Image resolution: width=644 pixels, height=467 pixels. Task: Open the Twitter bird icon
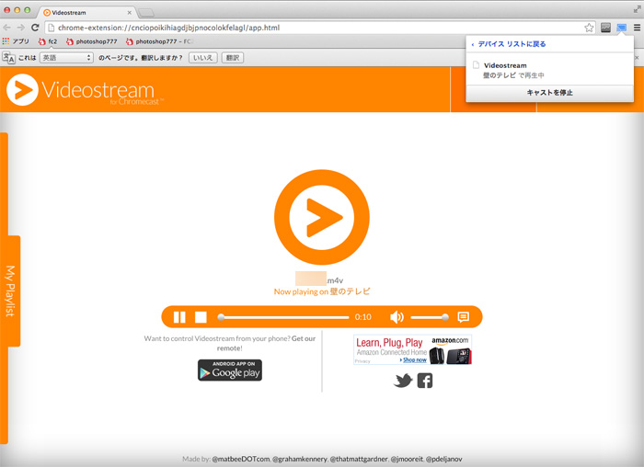click(403, 381)
